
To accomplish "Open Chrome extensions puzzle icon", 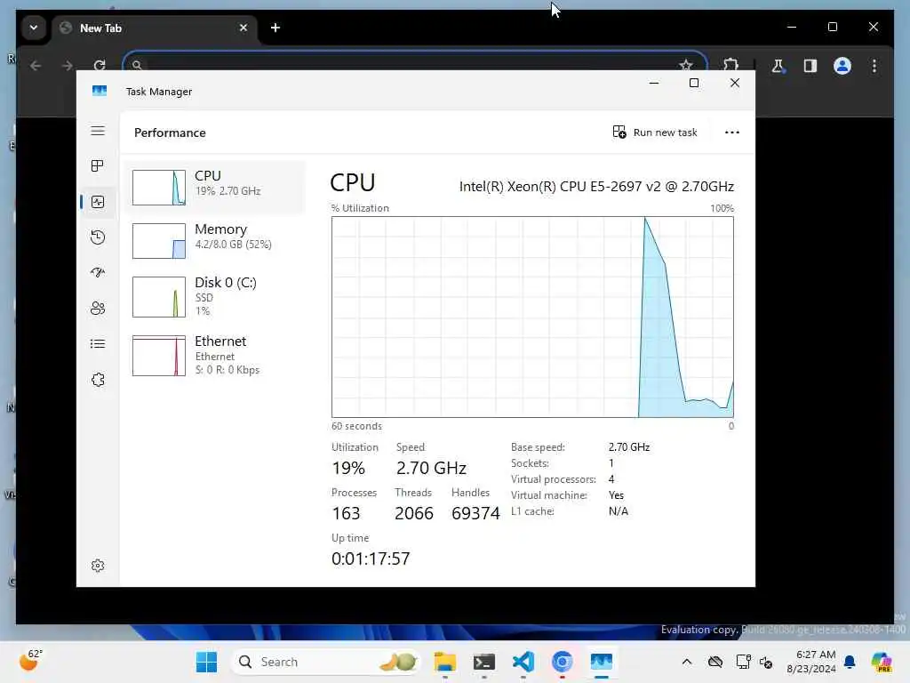I will tap(730, 64).
